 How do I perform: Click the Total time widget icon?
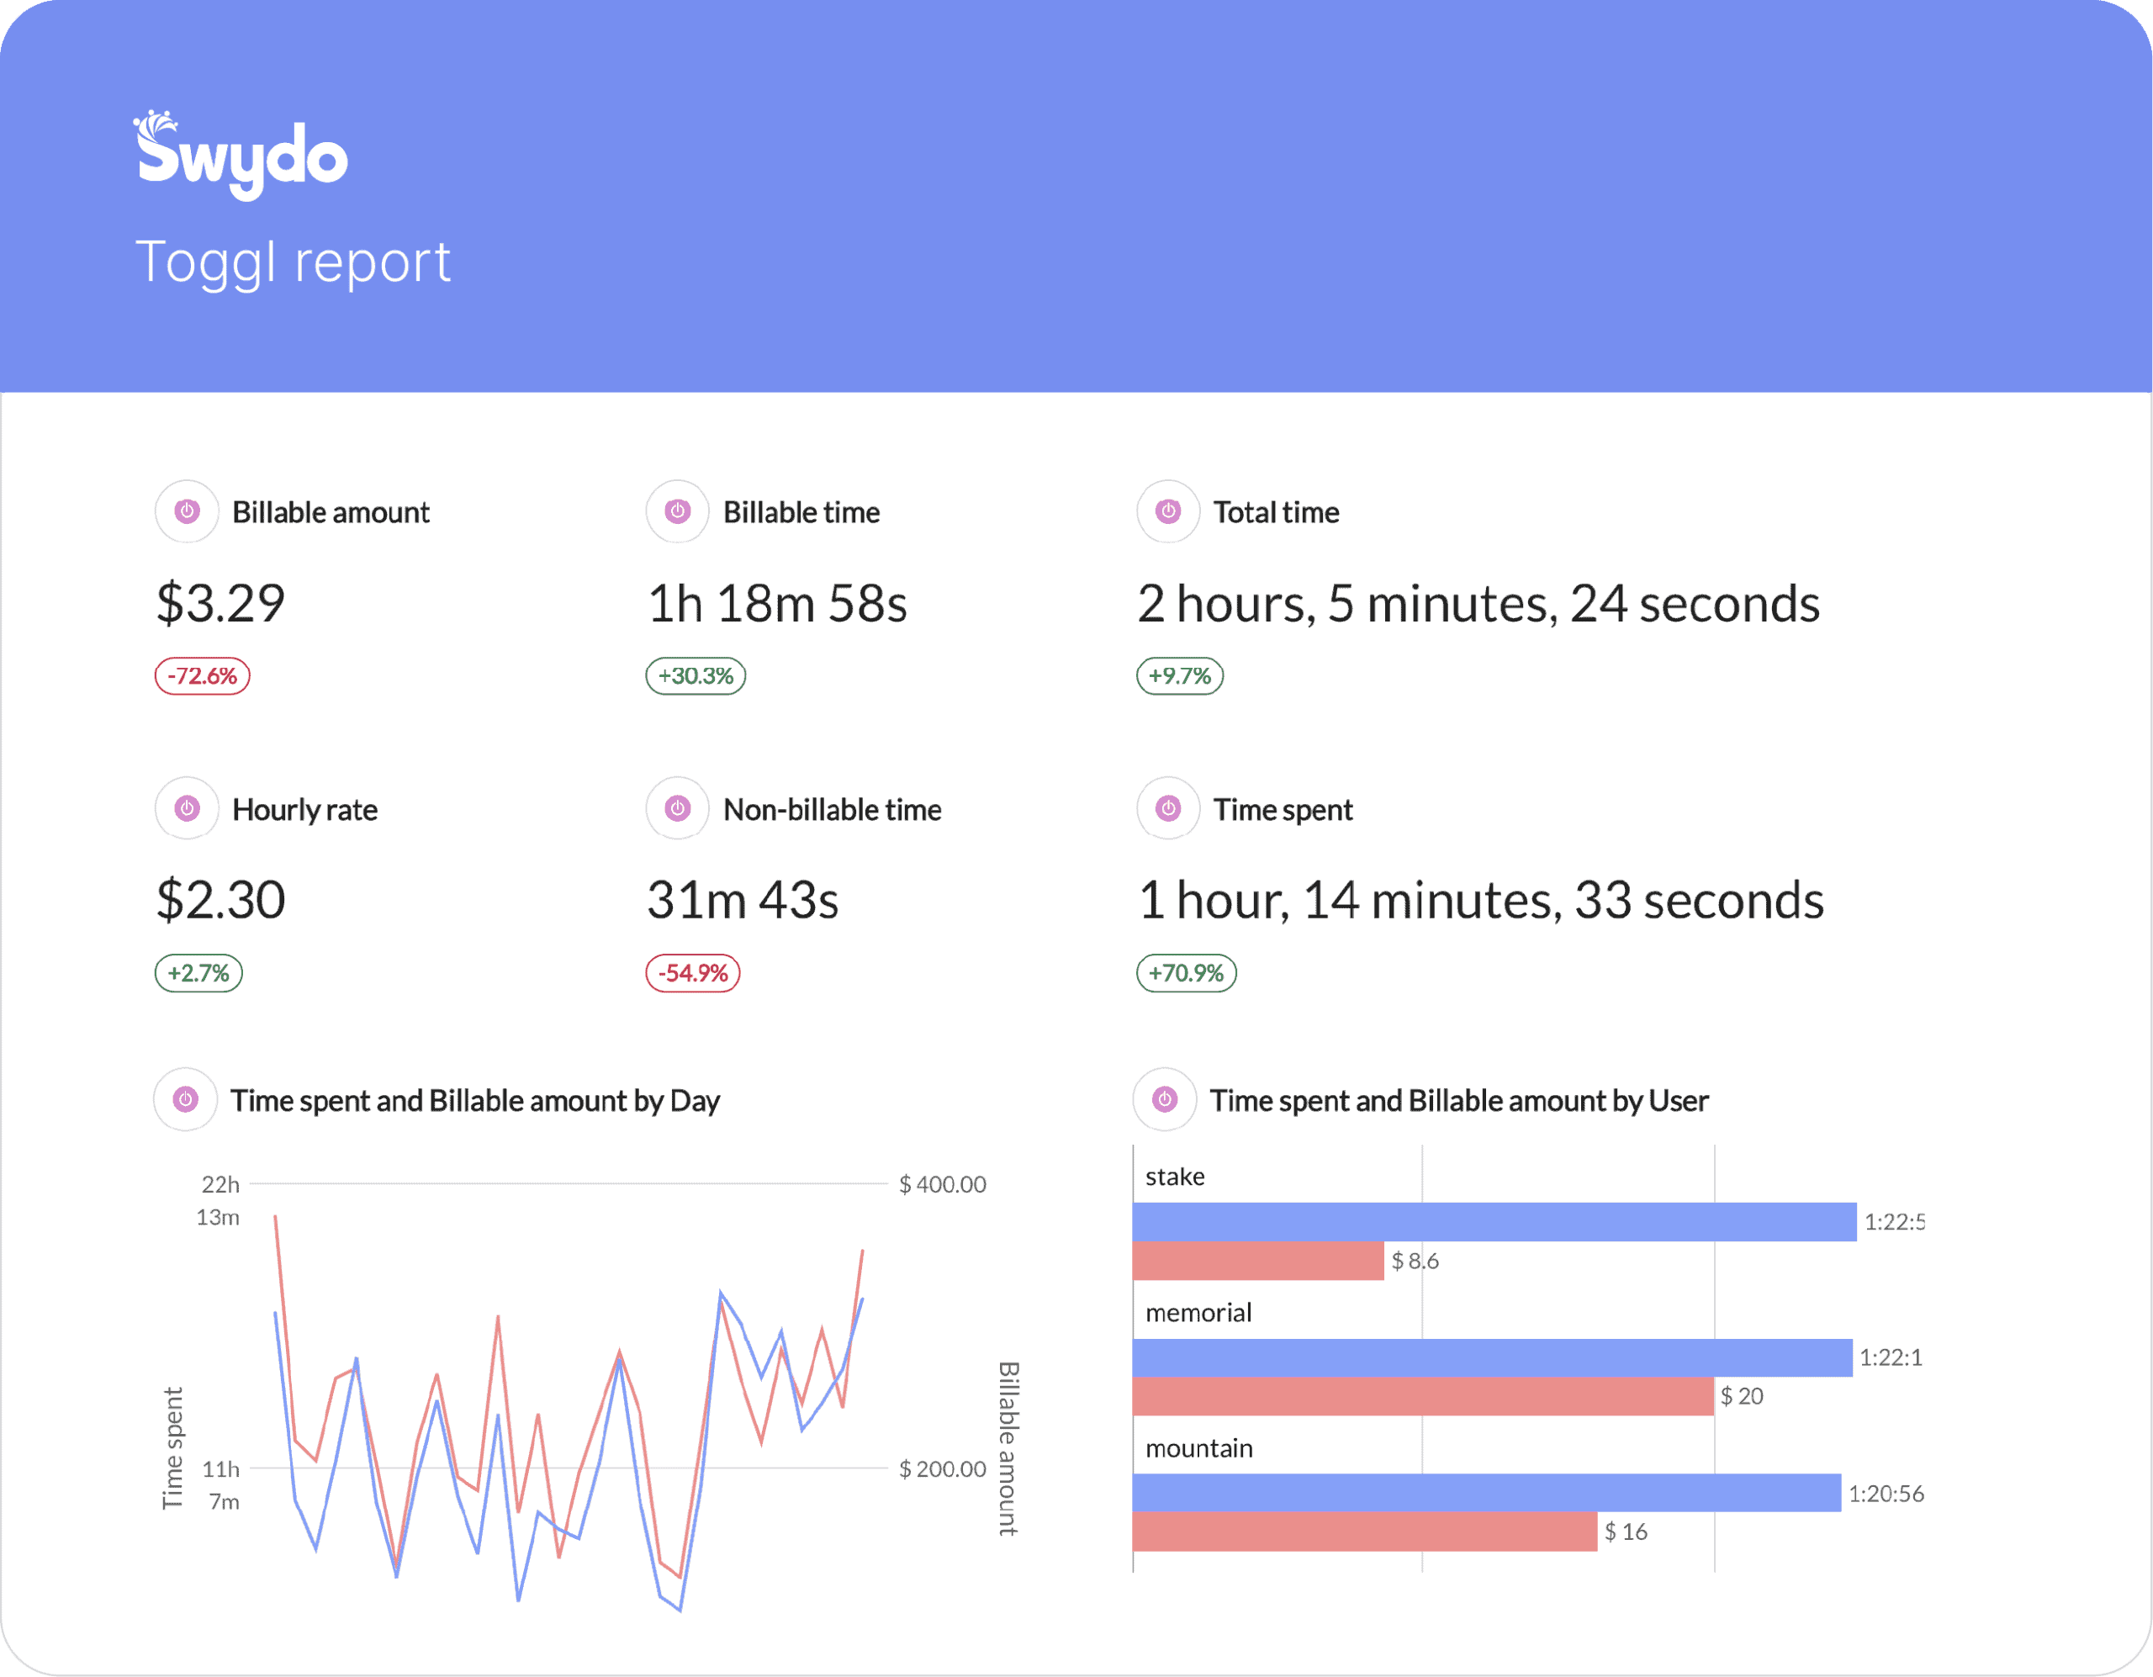1167,511
